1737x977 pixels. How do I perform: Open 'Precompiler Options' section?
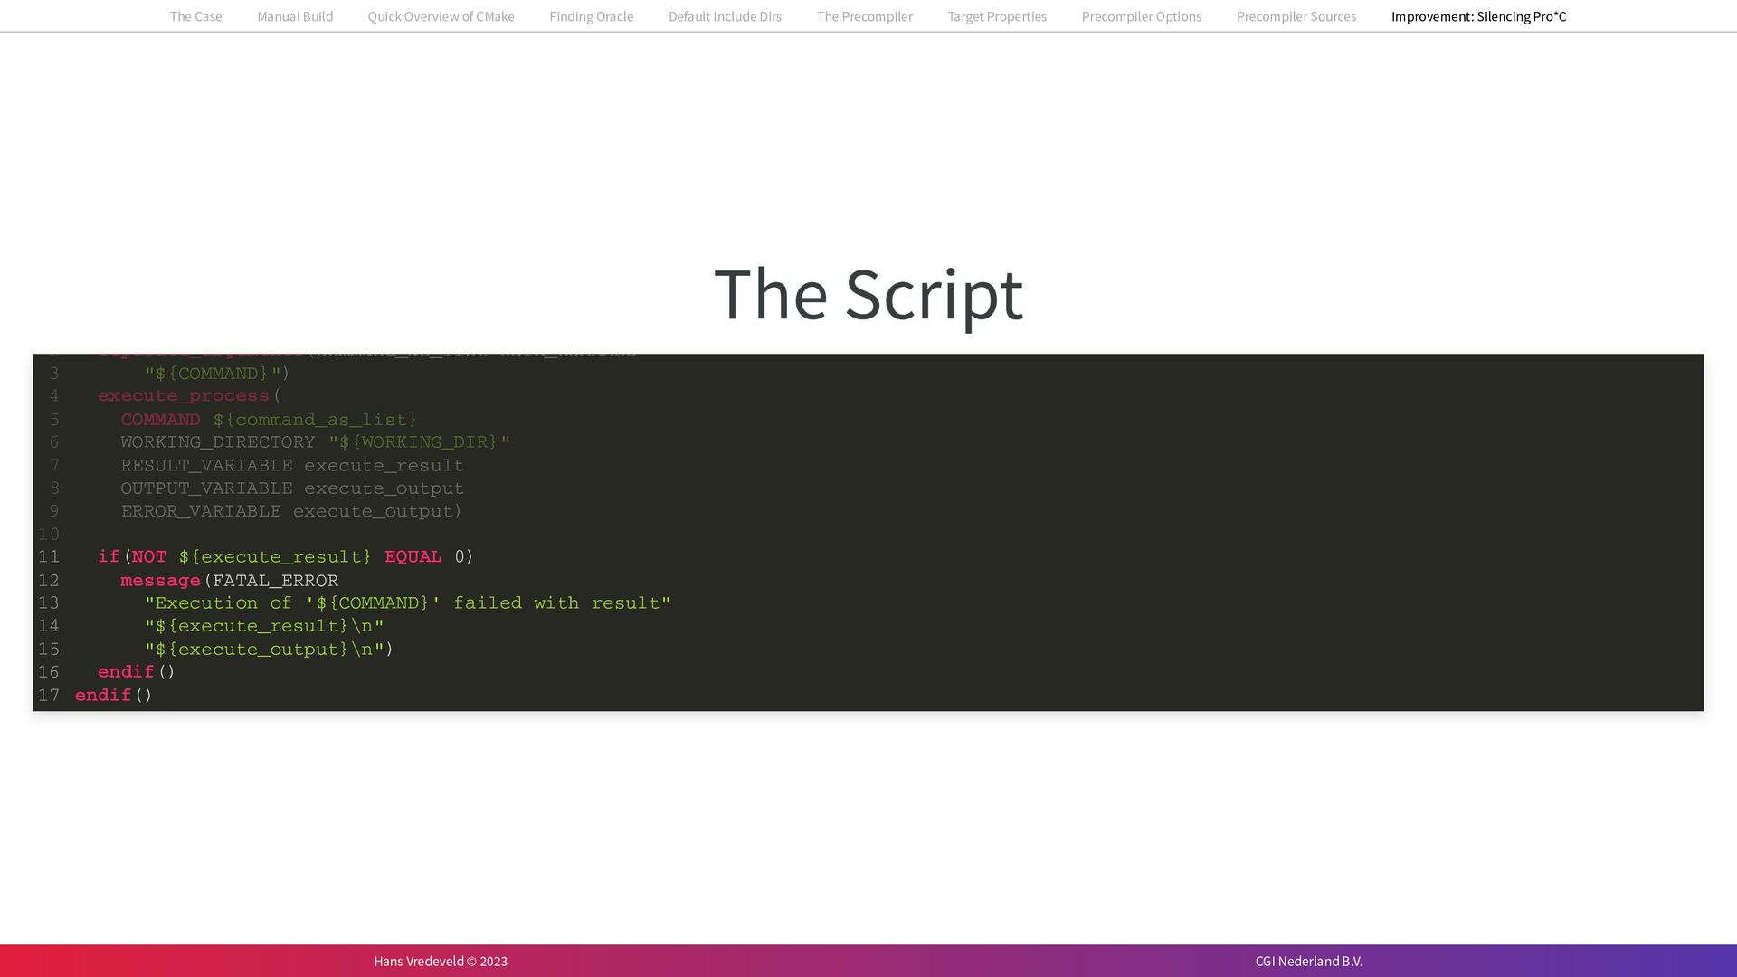tap(1141, 16)
